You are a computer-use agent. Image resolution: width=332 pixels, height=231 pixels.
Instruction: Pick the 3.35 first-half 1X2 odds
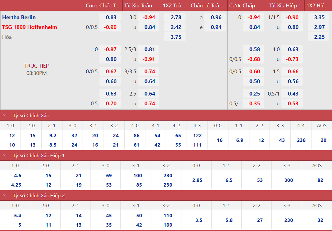click(319, 17)
